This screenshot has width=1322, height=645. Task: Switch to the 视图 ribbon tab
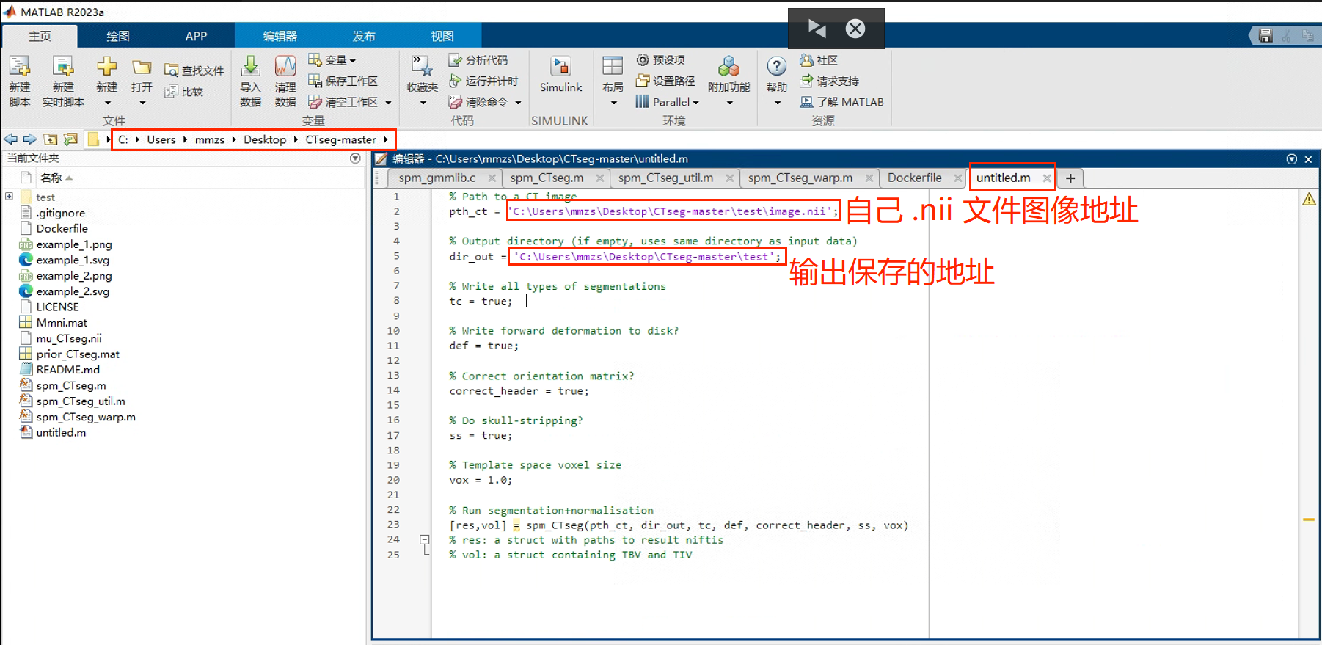(442, 36)
